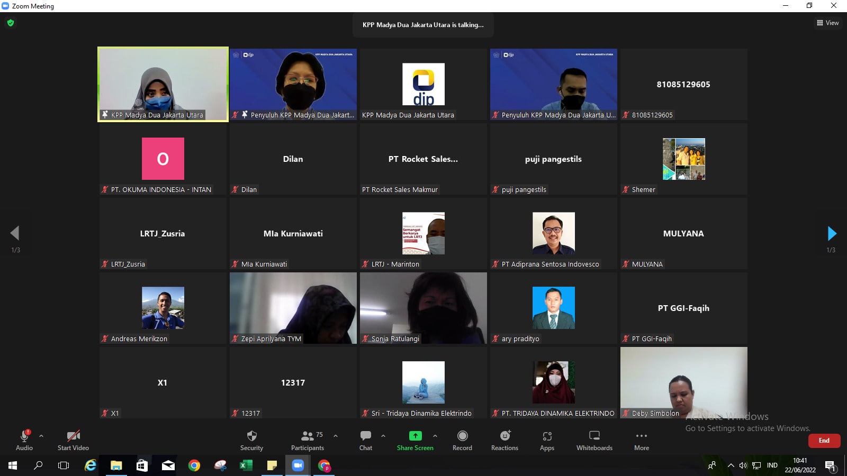Open Whiteboards from the toolbar
847x476 pixels.
[594, 440]
